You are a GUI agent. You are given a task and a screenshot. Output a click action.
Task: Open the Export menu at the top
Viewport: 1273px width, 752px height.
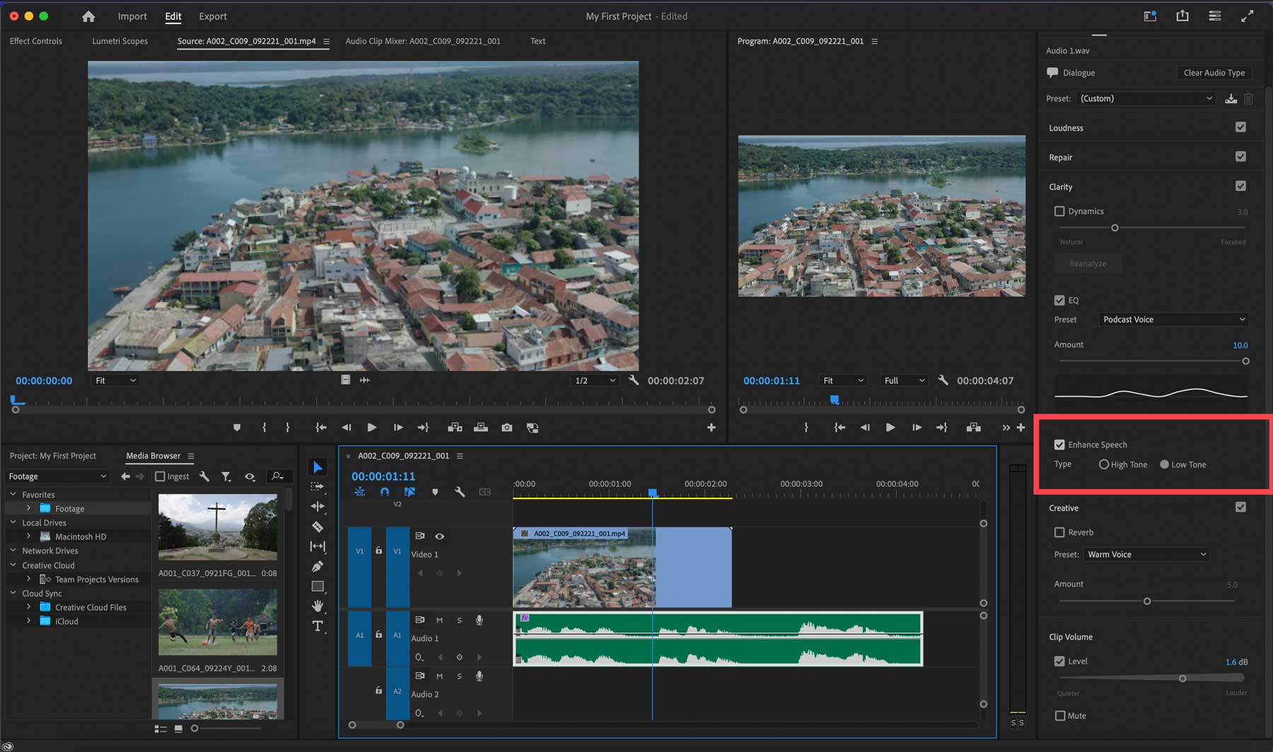click(212, 16)
